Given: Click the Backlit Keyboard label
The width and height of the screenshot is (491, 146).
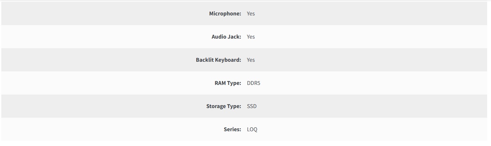Looking at the screenshot, I should (x=218, y=60).
